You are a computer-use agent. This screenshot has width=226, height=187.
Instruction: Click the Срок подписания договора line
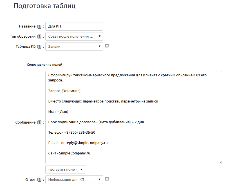click(96, 122)
